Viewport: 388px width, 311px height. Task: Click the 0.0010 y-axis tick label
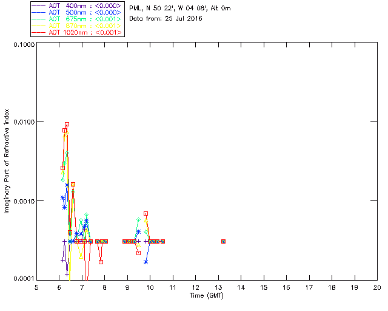(x=24, y=201)
